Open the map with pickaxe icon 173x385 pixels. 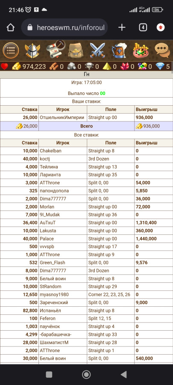(x=55, y=49)
